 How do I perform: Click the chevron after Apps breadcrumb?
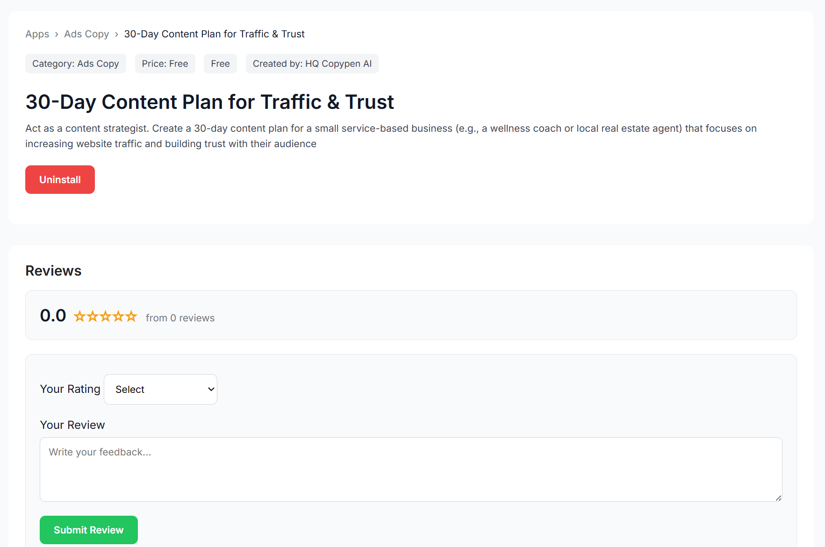[x=57, y=34]
